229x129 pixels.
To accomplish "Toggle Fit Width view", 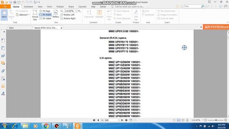I will 45,15.
